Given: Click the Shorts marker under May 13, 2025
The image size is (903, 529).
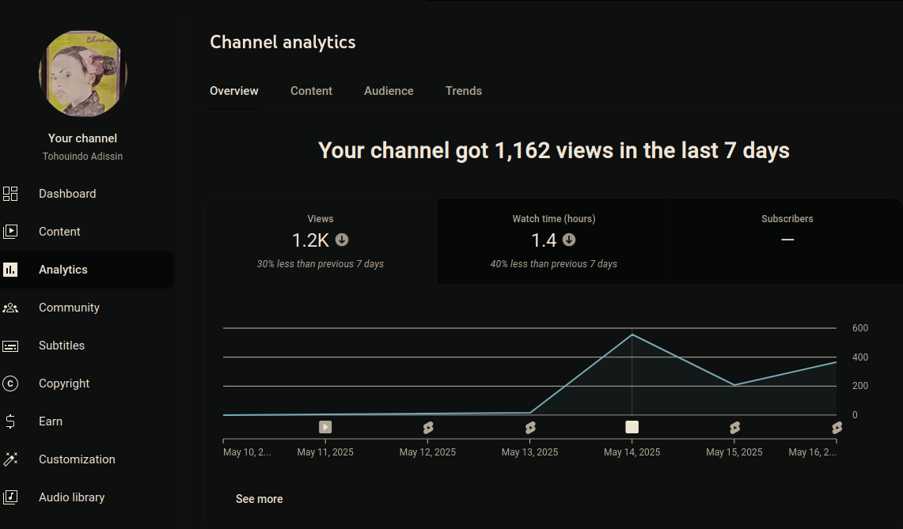Looking at the screenshot, I should pos(530,428).
